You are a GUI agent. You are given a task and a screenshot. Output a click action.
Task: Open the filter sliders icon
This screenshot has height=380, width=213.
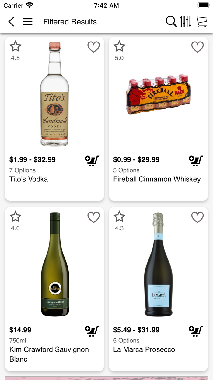(186, 22)
